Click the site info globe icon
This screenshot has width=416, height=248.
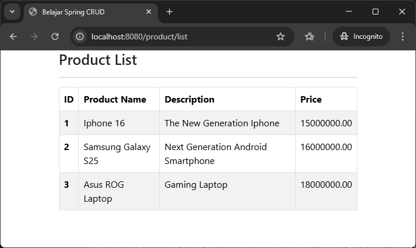click(80, 37)
